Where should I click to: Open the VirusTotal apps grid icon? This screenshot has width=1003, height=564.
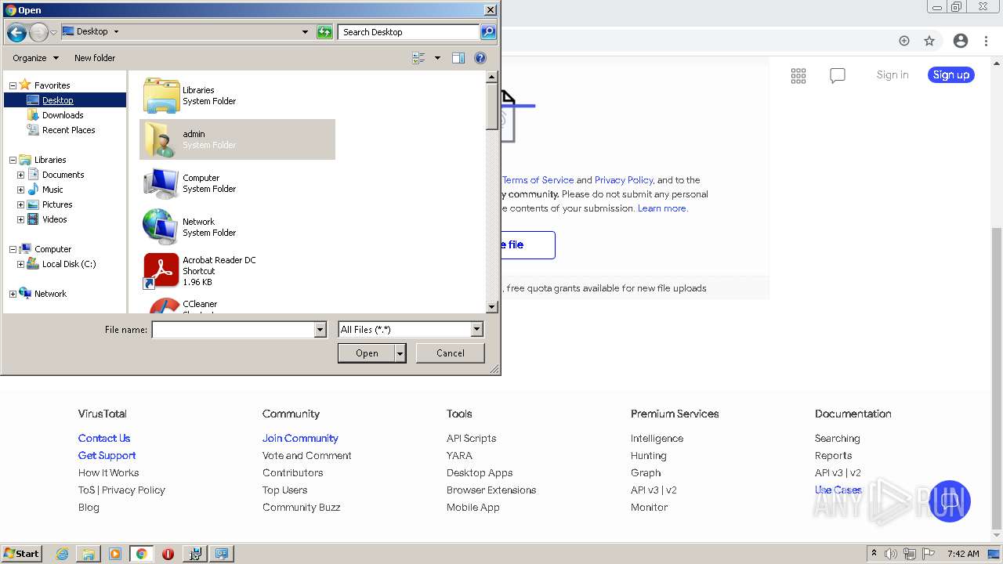coord(798,75)
